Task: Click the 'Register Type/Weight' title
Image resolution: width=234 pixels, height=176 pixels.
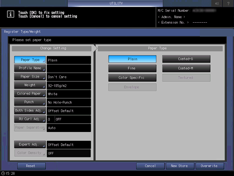Action: (x=22, y=32)
